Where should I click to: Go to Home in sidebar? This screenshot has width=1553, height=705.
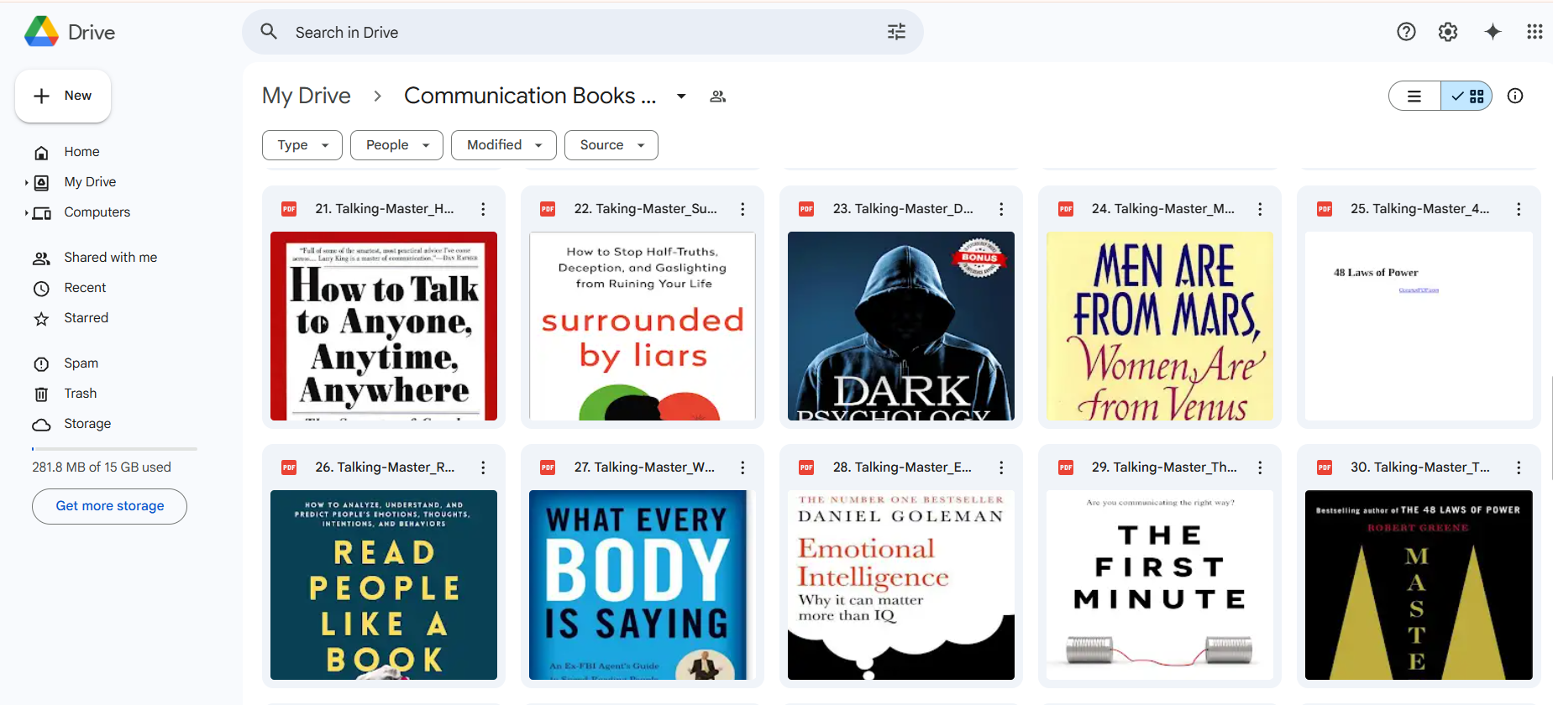tap(81, 152)
